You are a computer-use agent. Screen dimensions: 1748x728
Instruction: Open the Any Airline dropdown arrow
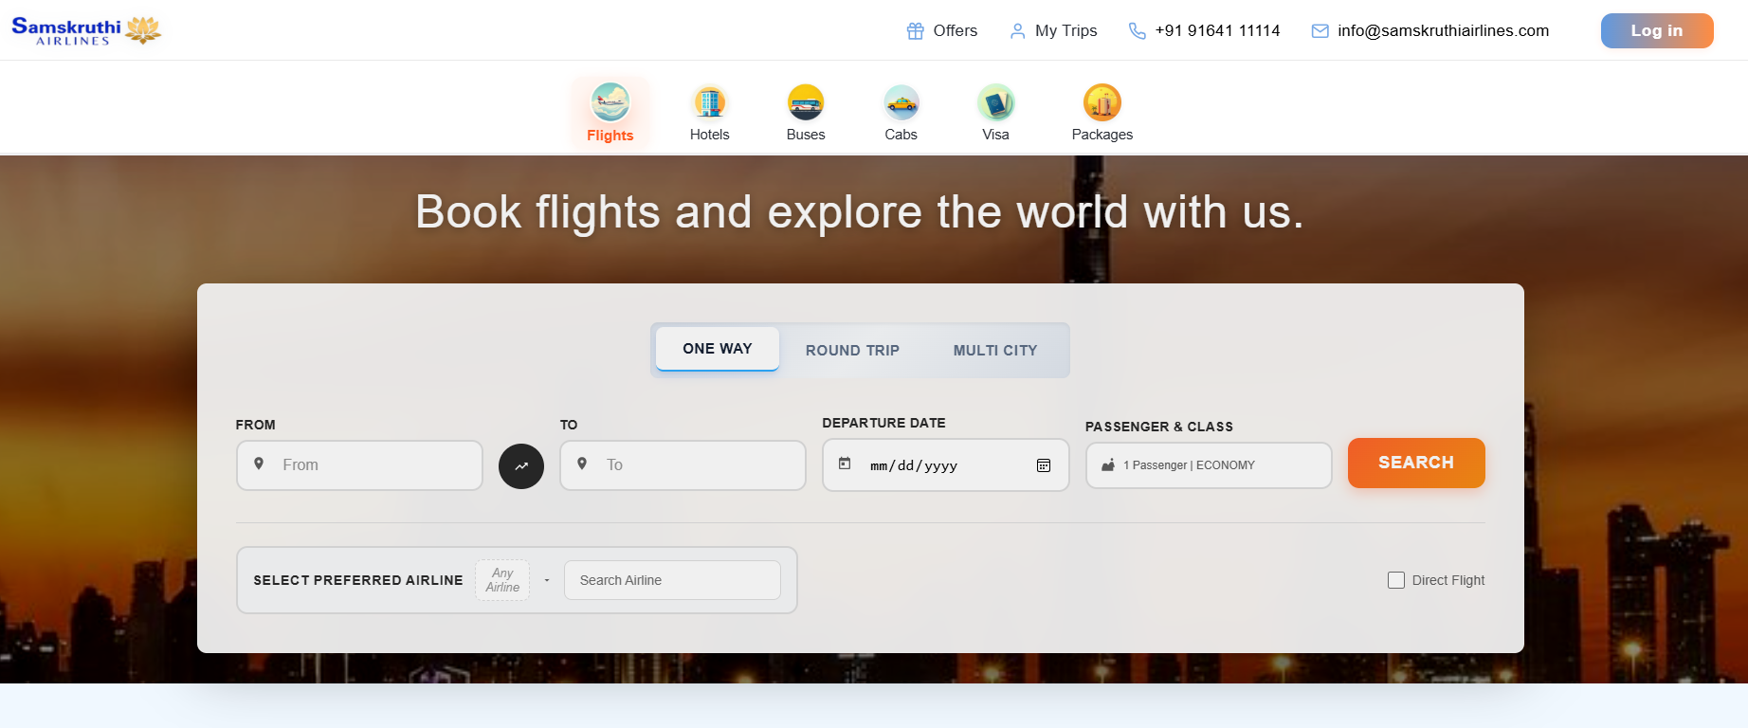pos(547,580)
